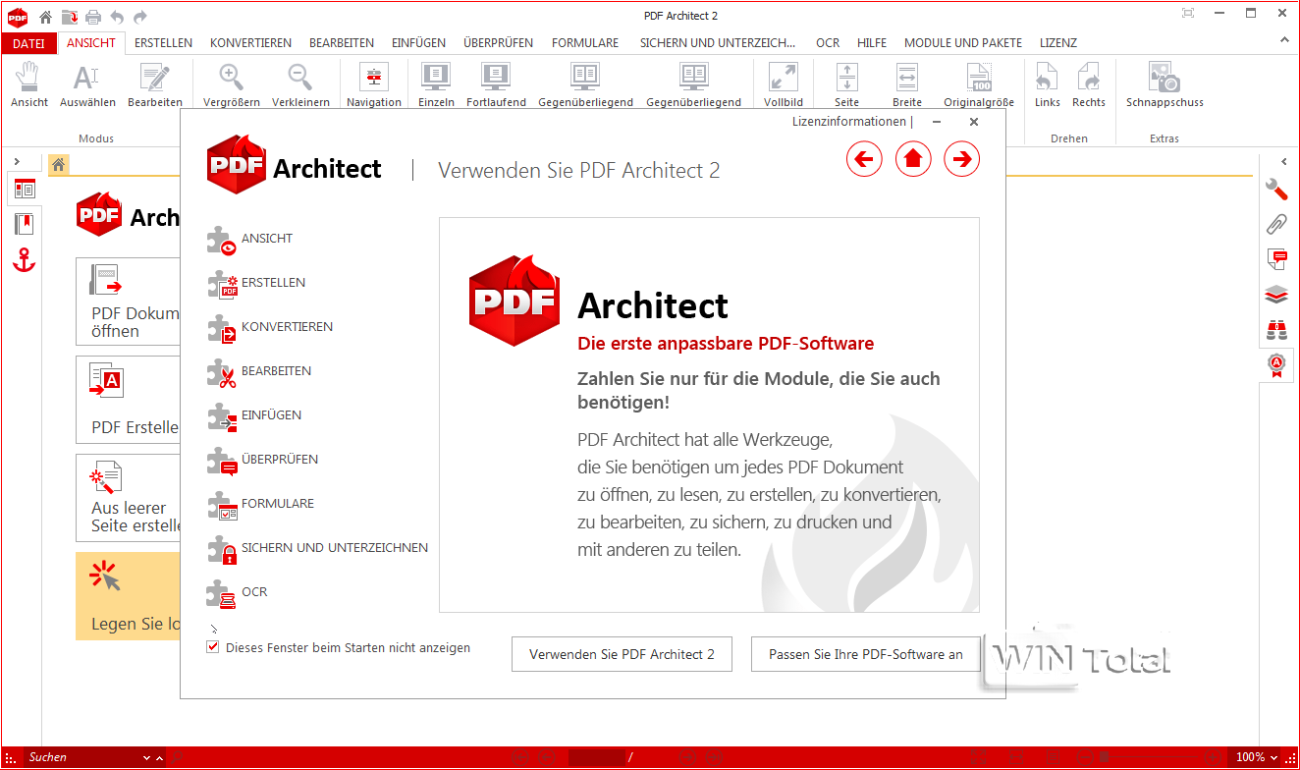Click the printer icon in the title bar
Screen dimensions: 1300x770
[93, 17]
